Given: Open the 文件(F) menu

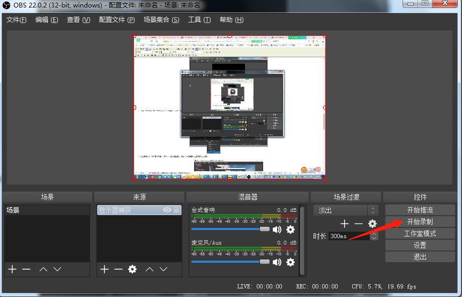Looking at the screenshot, I should coord(16,20).
